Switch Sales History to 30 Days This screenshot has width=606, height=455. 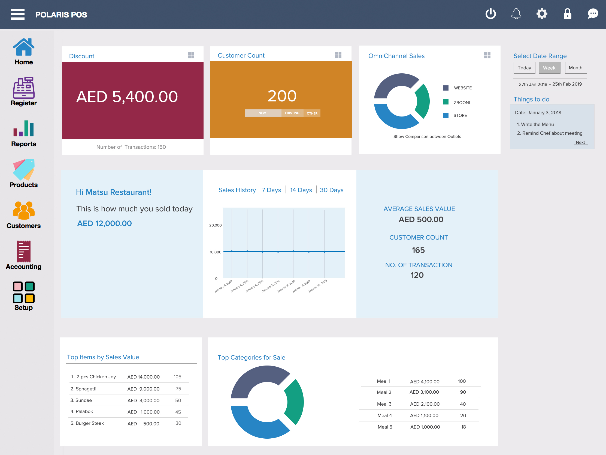pos(332,190)
